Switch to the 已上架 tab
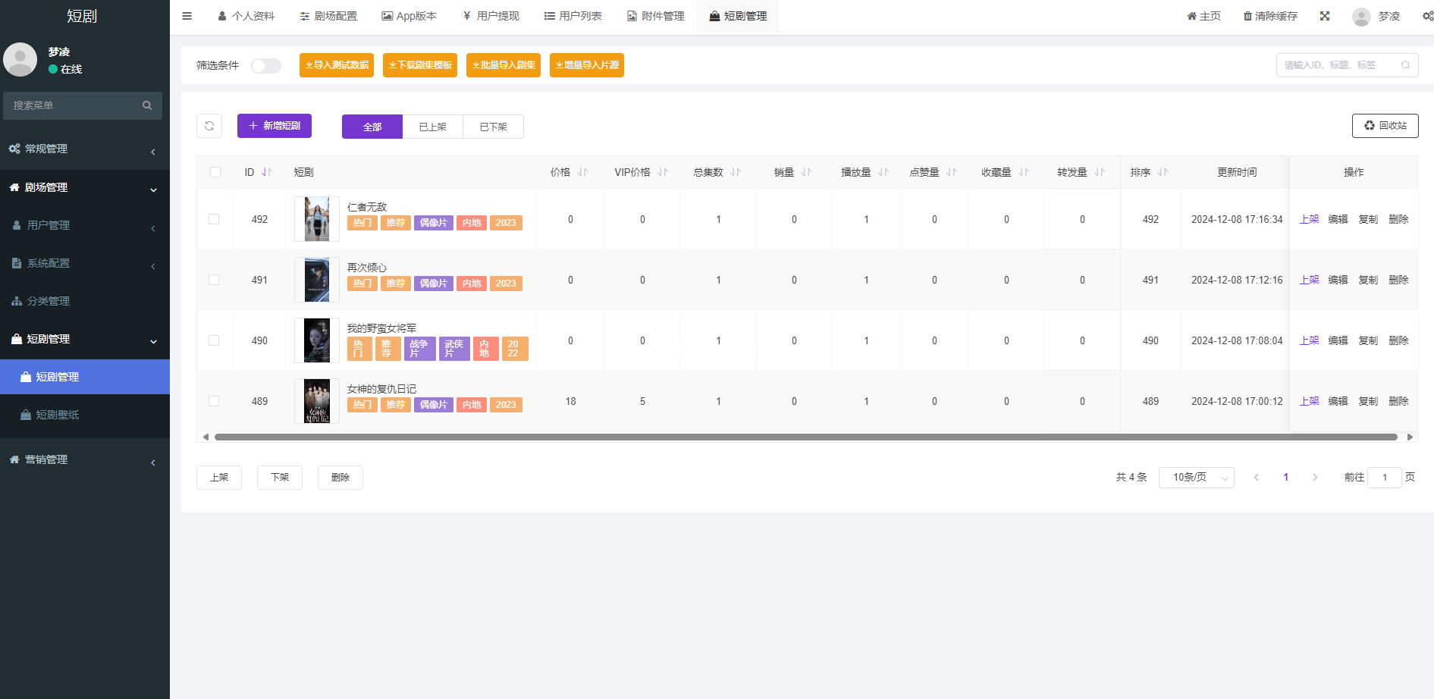 432,126
